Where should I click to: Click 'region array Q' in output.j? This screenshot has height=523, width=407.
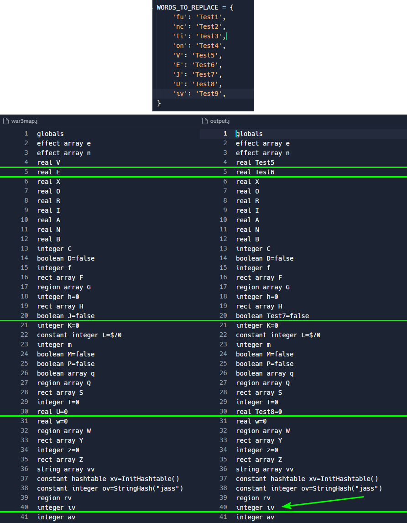coord(262,383)
